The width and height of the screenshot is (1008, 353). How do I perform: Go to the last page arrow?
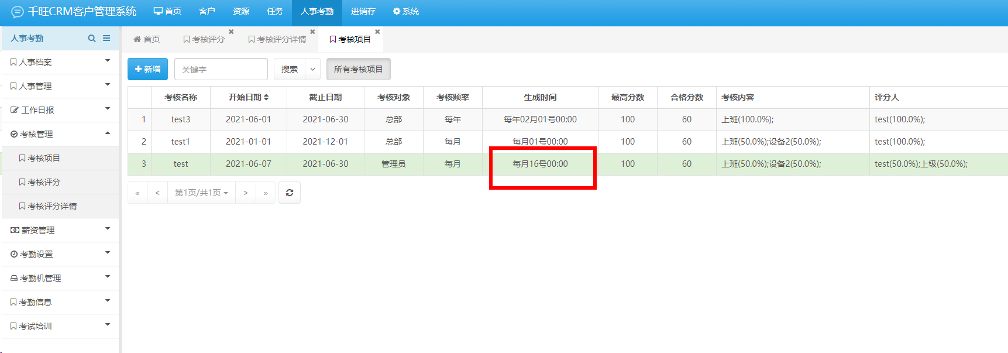coord(266,193)
